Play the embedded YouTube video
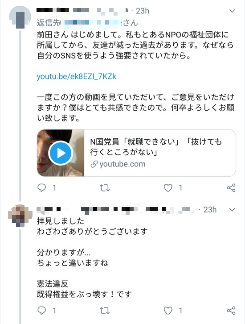 (x=61, y=153)
